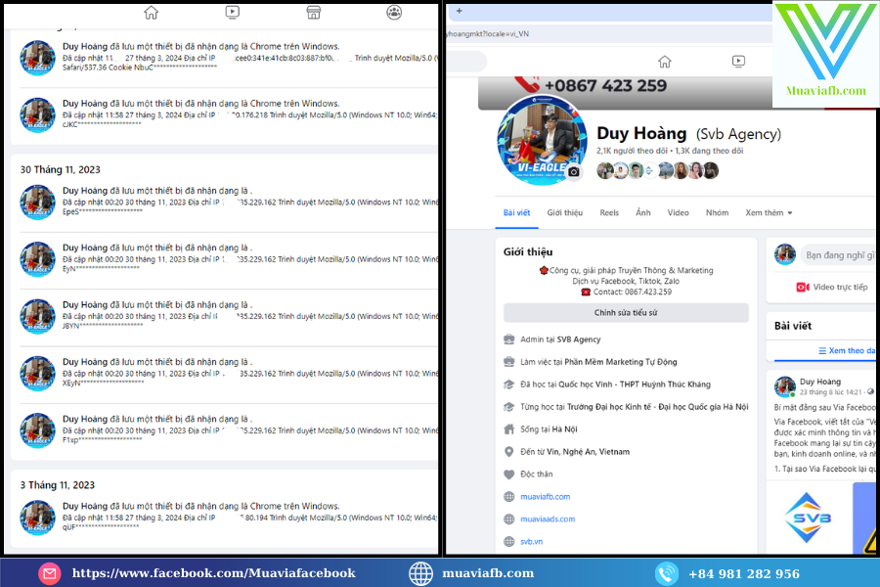Open the Ảnh tab
Screen dimensions: 880x587
click(x=643, y=213)
